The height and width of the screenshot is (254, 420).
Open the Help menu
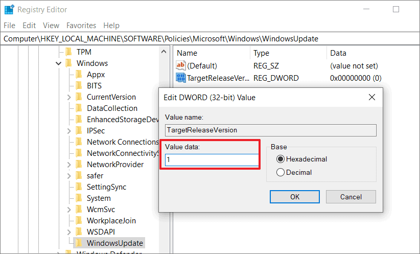tap(111, 26)
